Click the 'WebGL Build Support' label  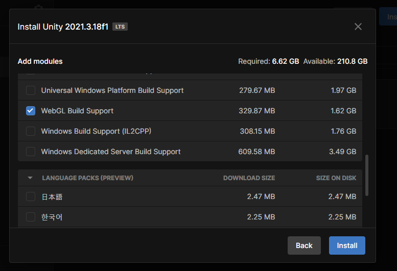pyautogui.click(x=77, y=111)
